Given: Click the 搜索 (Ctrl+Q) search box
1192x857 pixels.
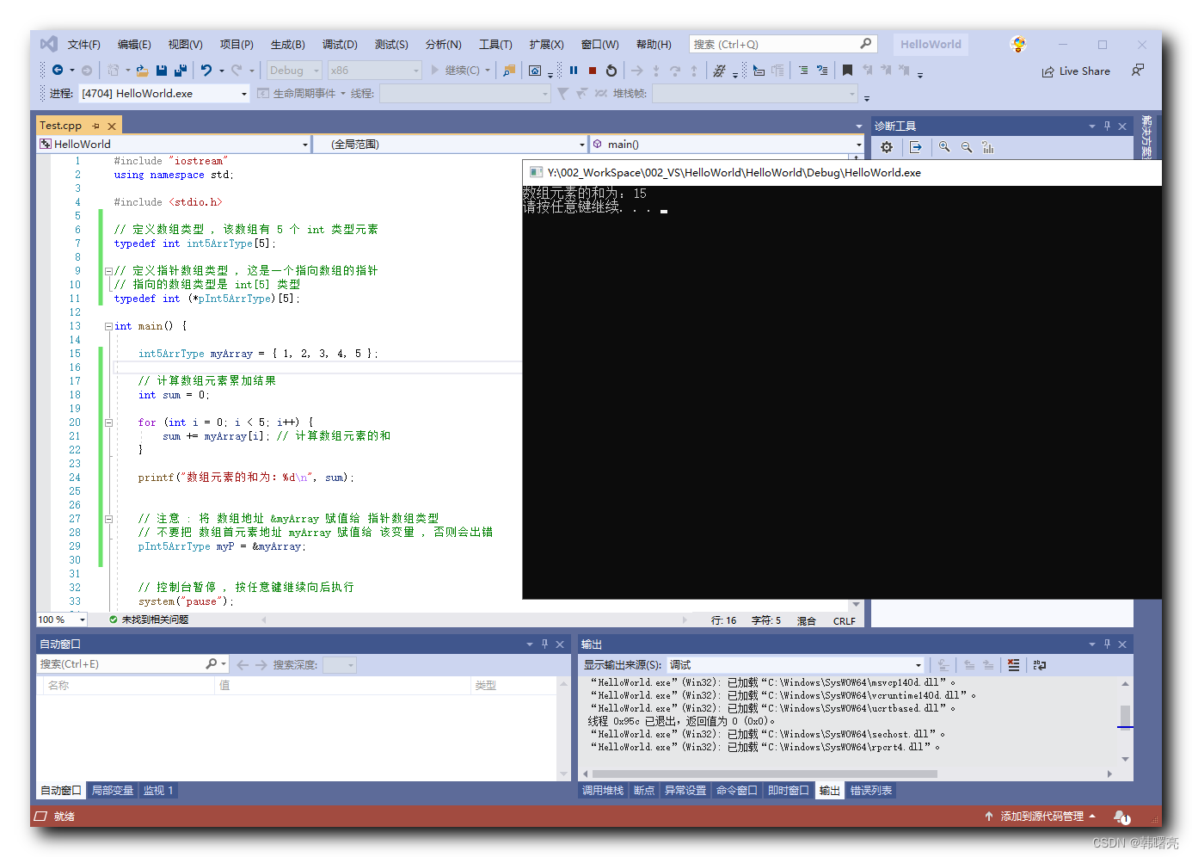Looking at the screenshot, I should (x=782, y=44).
